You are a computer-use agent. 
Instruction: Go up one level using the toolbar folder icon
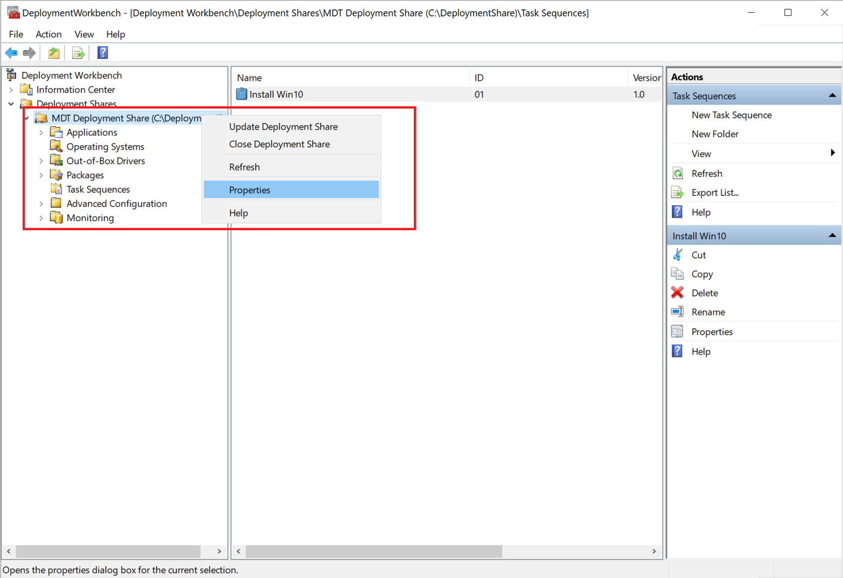click(x=54, y=53)
